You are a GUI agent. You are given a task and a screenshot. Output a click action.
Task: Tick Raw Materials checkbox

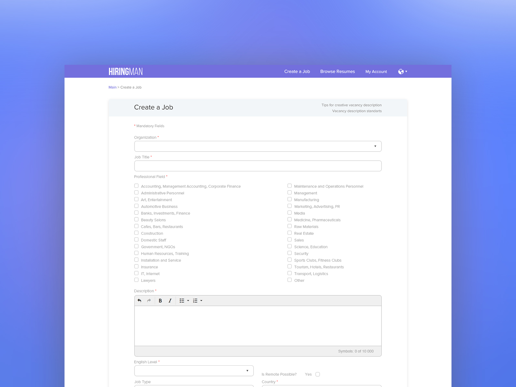[x=290, y=226]
